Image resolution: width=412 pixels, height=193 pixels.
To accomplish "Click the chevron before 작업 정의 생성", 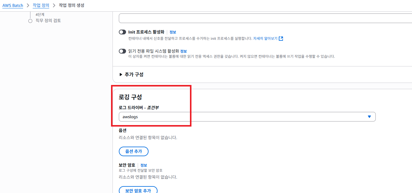I will tap(54, 5).
